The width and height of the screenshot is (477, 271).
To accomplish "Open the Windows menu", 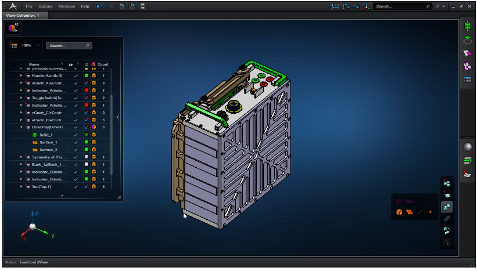I will tap(66, 6).
